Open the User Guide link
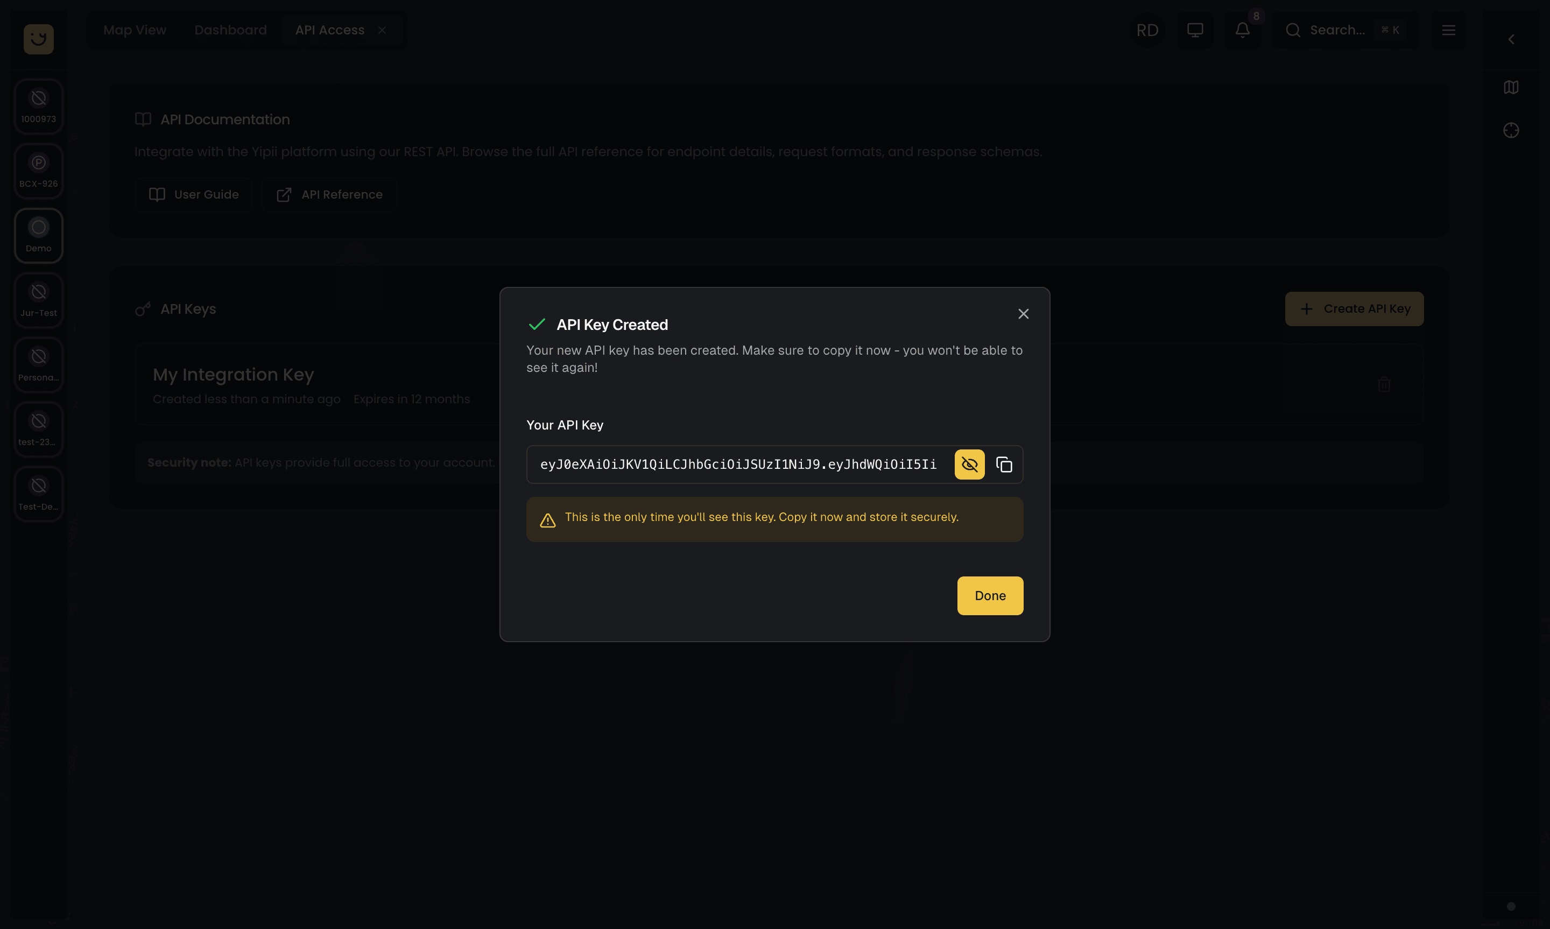 point(193,195)
